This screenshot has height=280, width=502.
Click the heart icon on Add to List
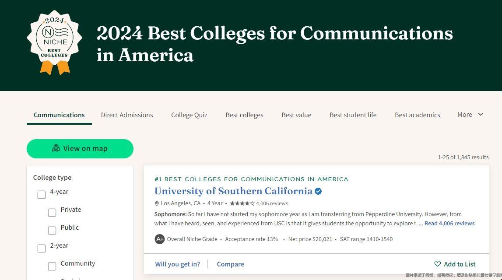pos(438,264)
